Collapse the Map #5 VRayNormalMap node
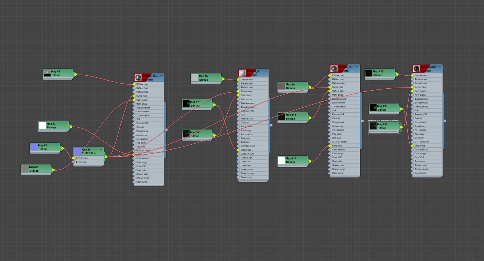Viewport: 484px width, 261px height. [x=101, y=149]
